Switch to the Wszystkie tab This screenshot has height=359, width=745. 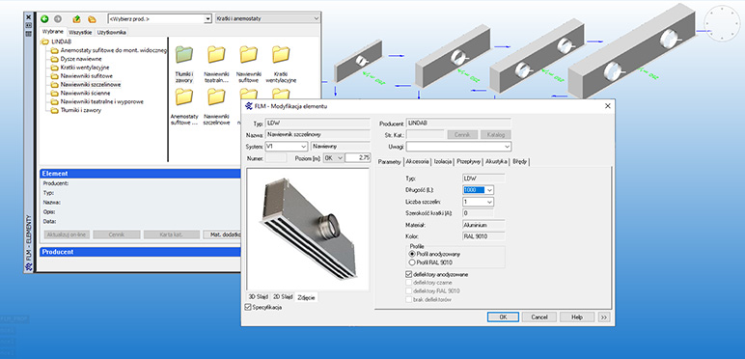pyautogui.click(x=80, y=32)
